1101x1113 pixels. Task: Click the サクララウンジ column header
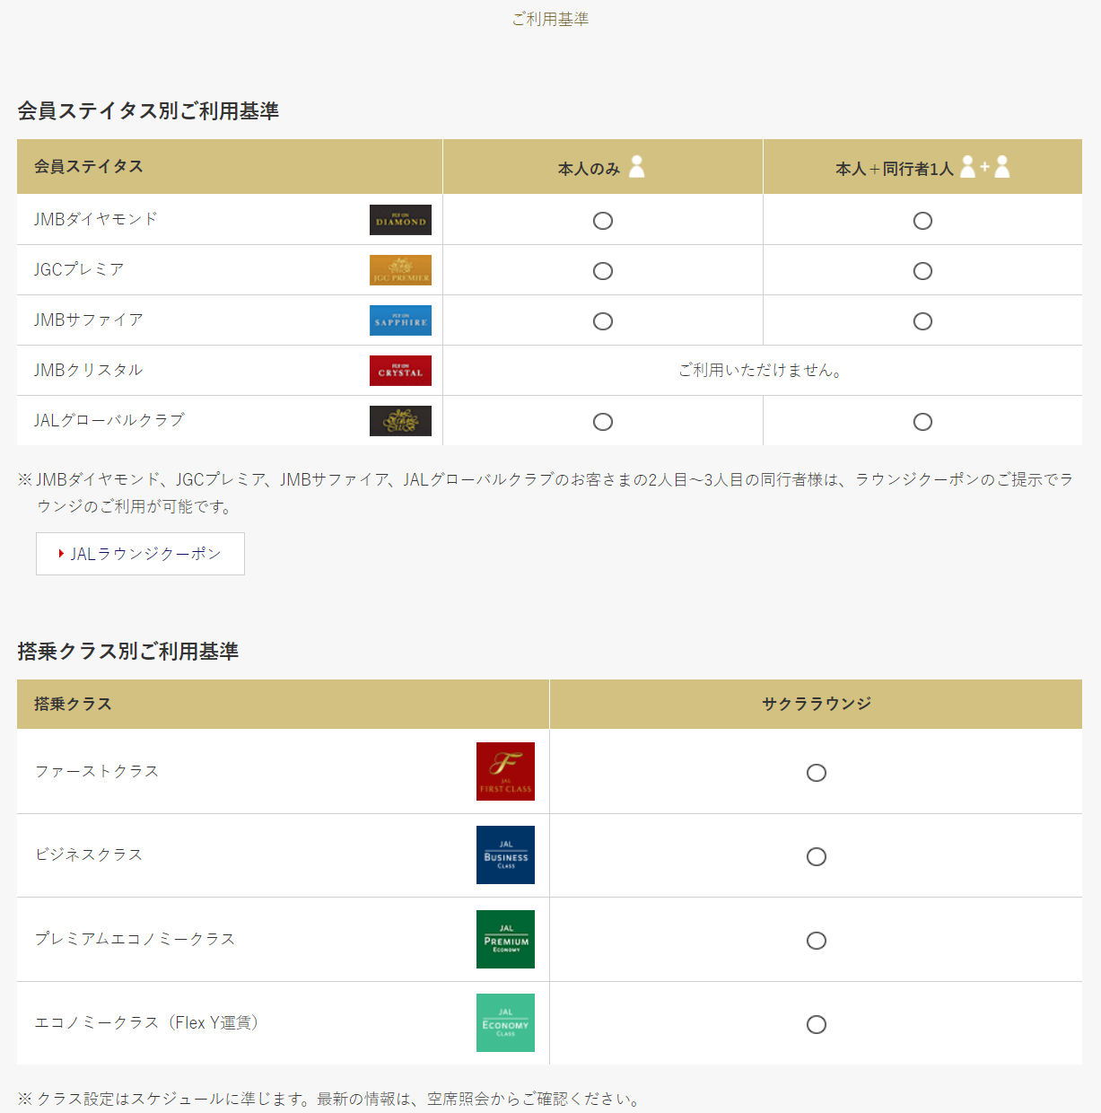point(817,704)
